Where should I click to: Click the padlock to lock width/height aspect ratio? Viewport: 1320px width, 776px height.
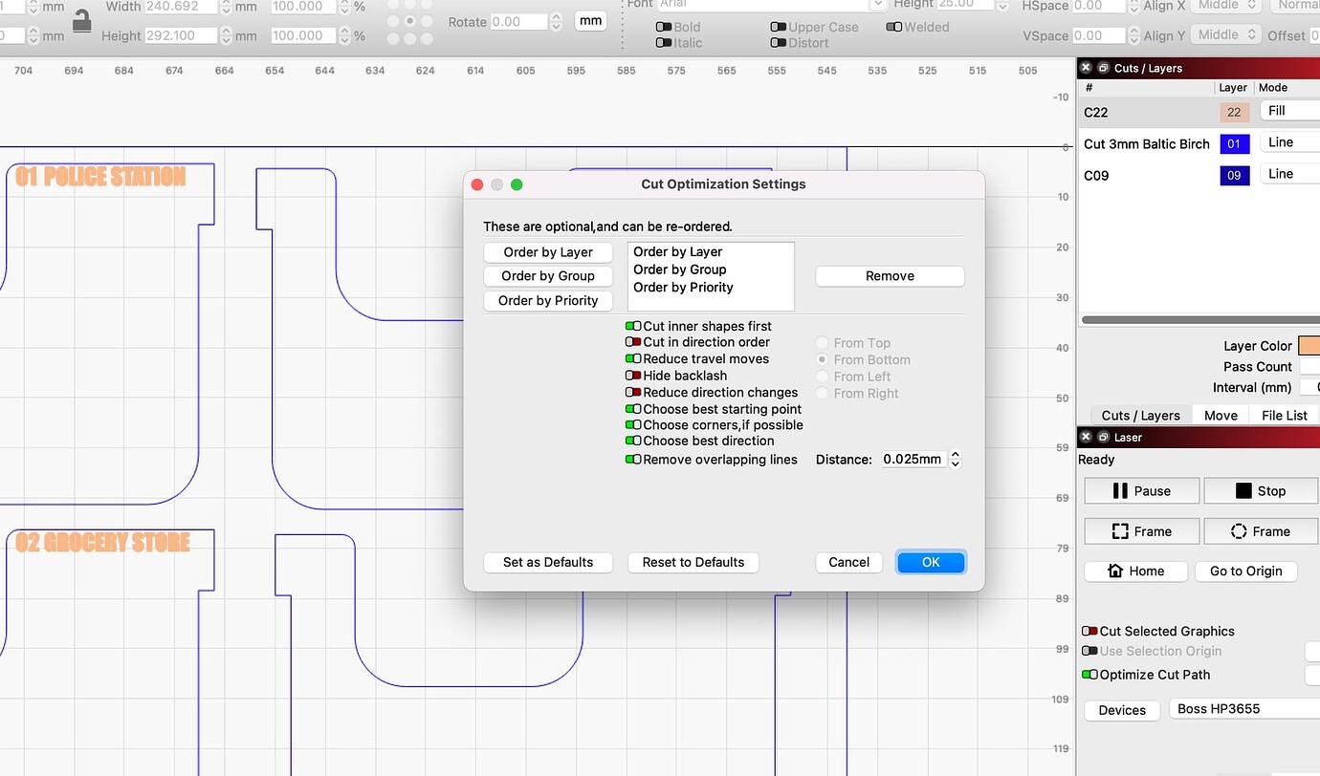coord(83,21)
